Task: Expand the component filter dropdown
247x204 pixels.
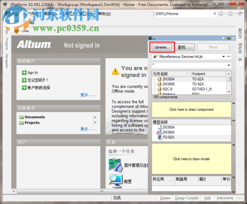Action: click(x=229, y=65)
